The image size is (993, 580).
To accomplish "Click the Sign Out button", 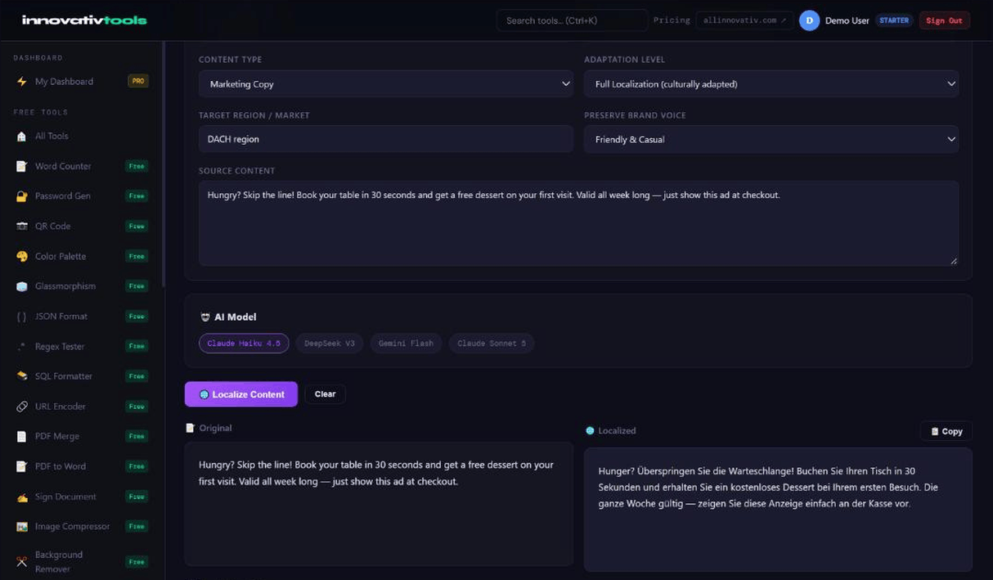I will [x=945, y=20].
